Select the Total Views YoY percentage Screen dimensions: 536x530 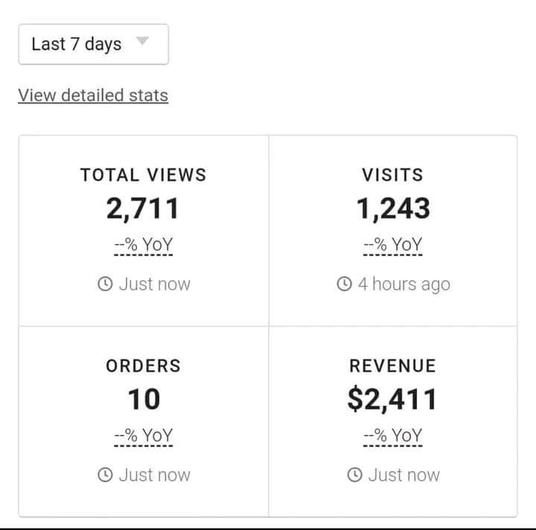pos(144,245)
